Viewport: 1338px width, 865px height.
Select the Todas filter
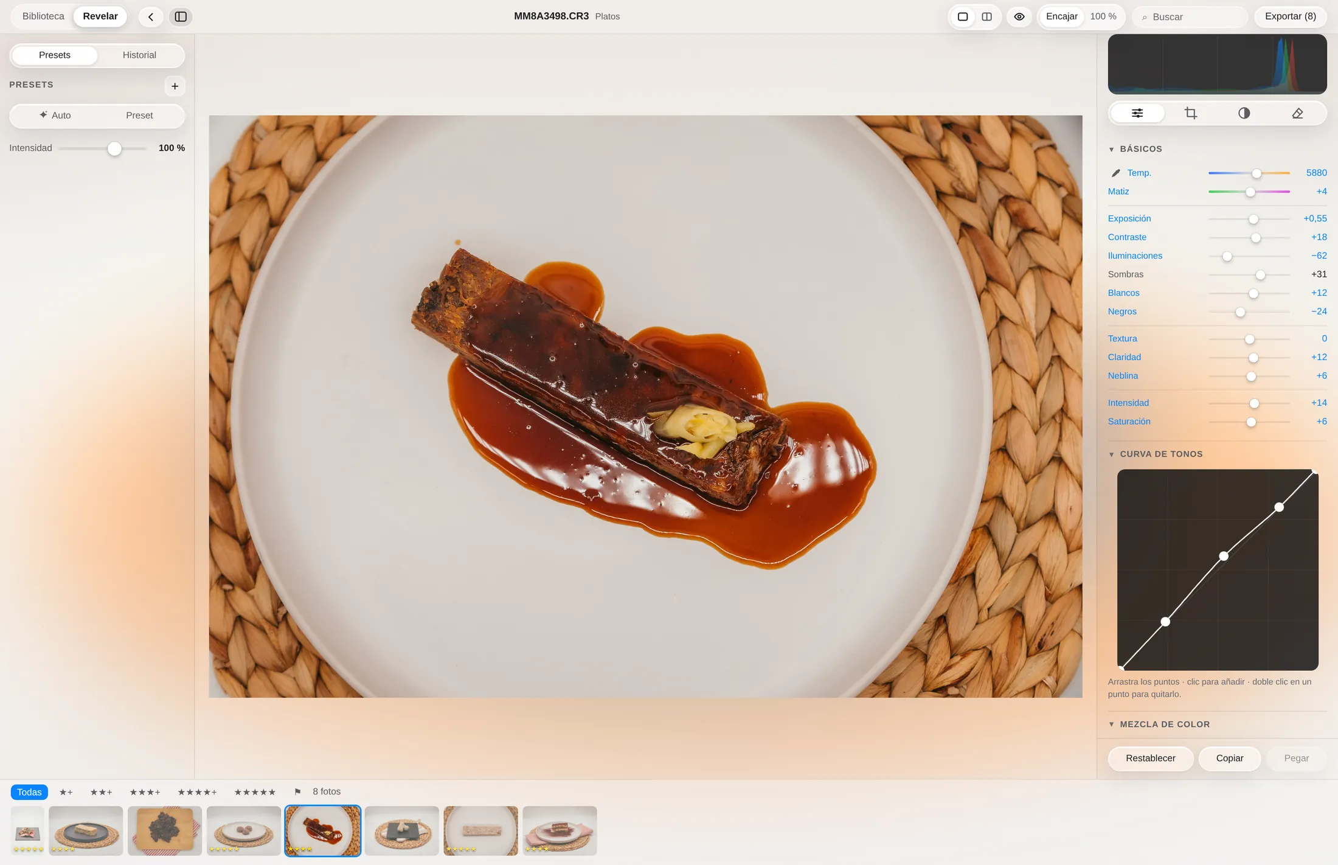tap(29, 792)
